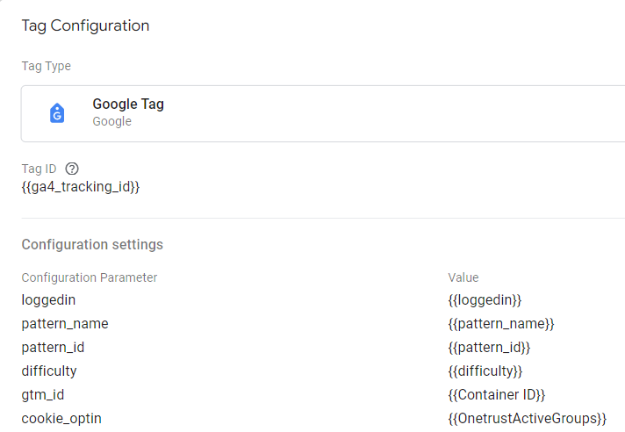Click the {{OnetrustActiveGroups}} variable value

click(528, 419)
